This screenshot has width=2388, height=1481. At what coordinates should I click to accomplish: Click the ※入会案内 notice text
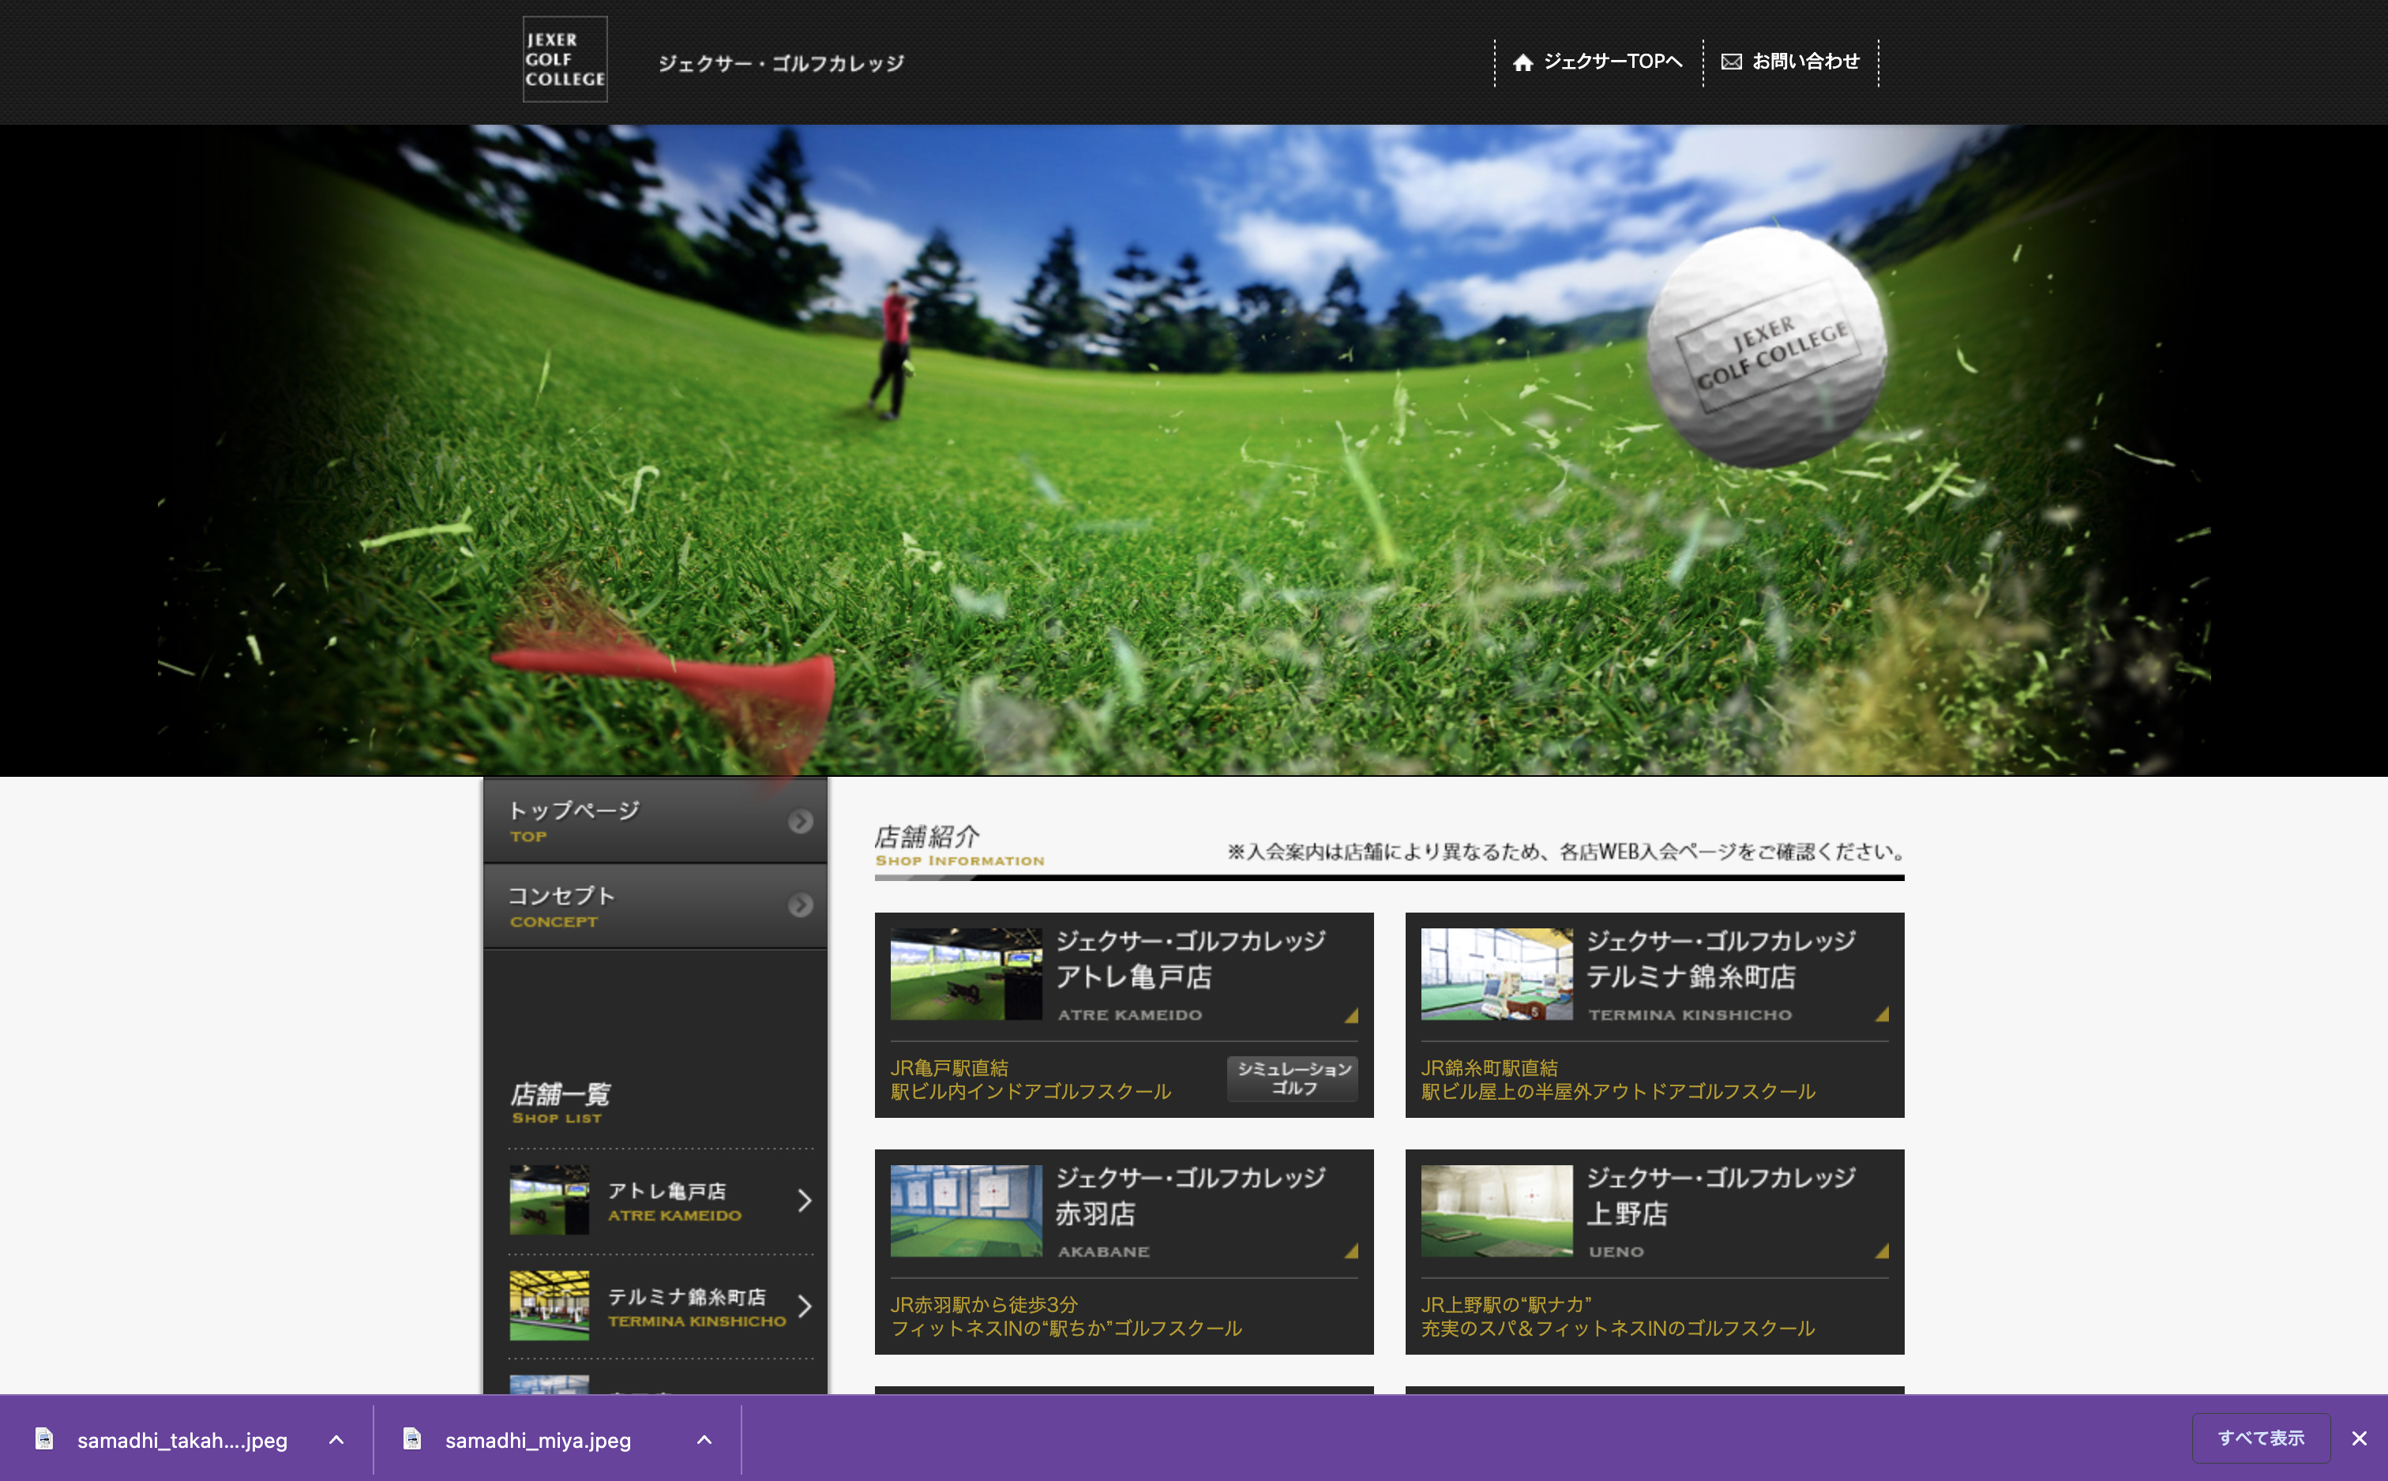click(1566, 852)
